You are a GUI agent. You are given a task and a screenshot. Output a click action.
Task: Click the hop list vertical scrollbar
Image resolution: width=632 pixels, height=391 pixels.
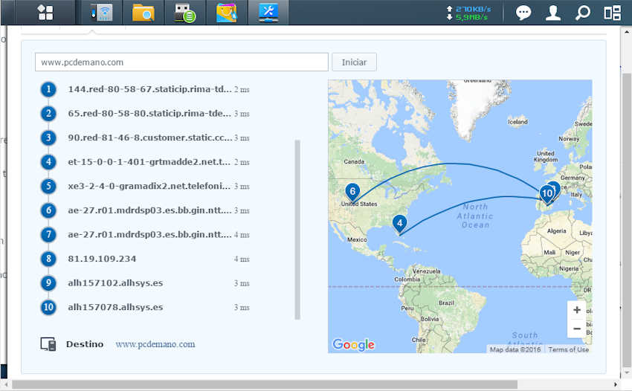point(297,230)
